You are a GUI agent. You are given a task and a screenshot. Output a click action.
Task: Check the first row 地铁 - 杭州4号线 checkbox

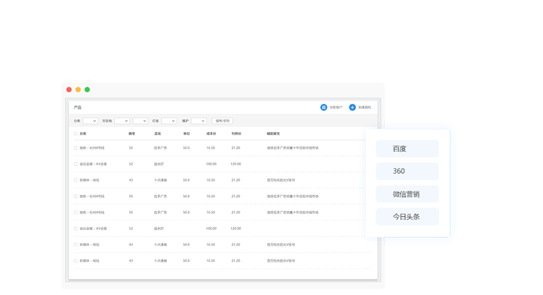point(75,148)
